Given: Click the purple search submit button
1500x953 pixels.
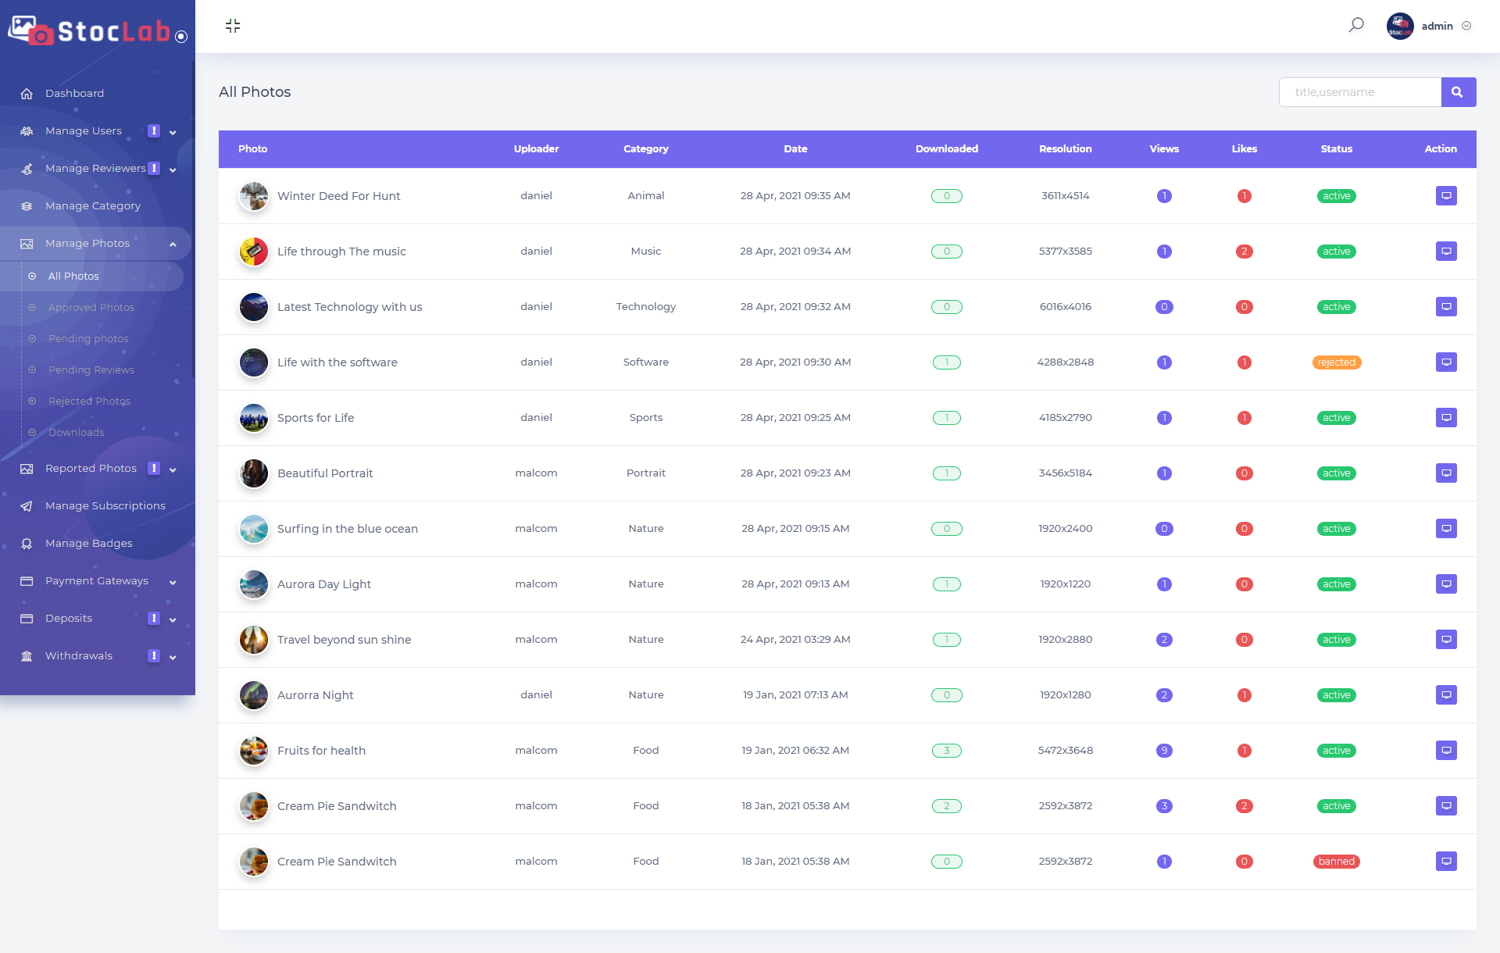Looking at the screenshot, I should point(1458,92).
